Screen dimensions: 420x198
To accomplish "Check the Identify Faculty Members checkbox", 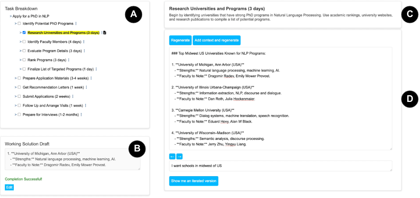I will 24,42.
